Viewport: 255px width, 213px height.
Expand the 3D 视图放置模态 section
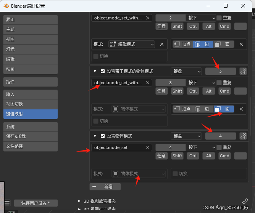(x=79, y=201)
